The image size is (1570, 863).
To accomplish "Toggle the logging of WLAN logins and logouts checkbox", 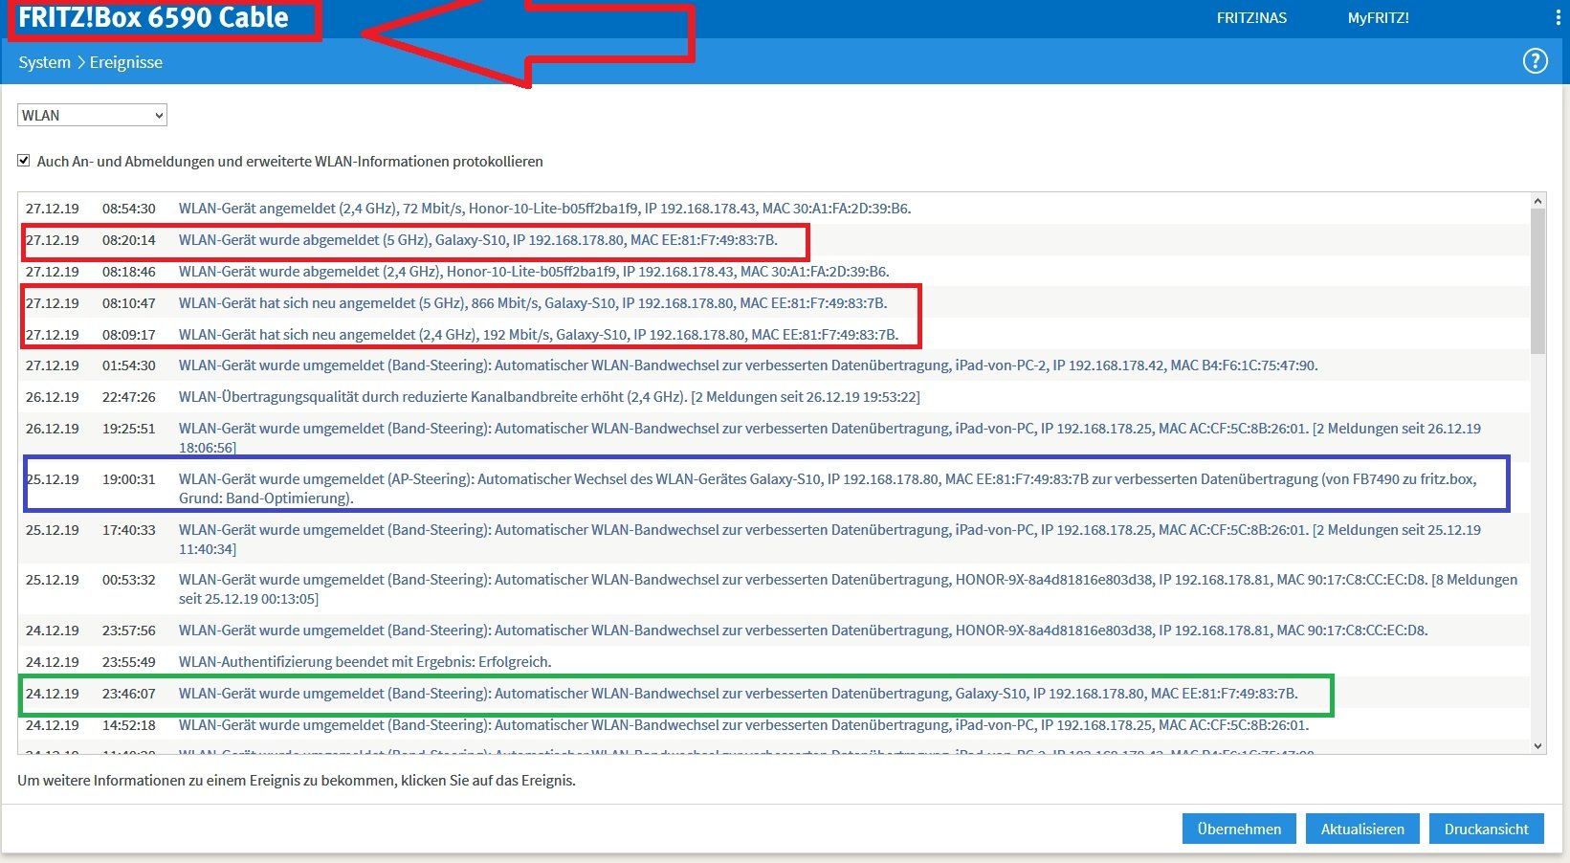I will click(24, 161).
